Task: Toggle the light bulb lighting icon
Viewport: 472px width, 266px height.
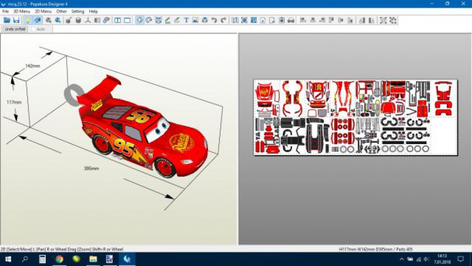Action: [x=27, y=20]
